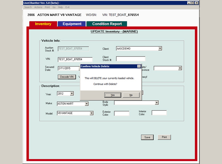Open the Year dropdown showing 2012

coord(72,94)
